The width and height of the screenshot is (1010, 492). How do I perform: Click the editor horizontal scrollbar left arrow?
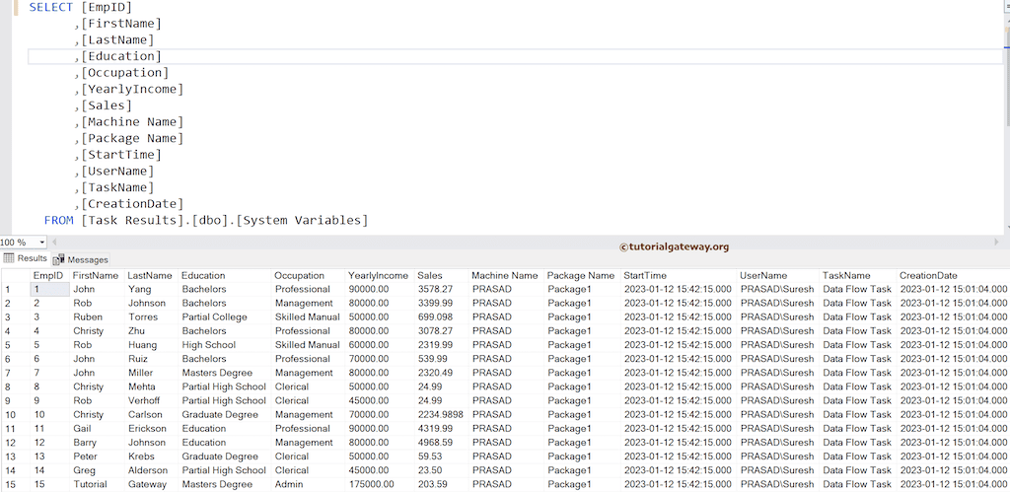tap(54, 243)
